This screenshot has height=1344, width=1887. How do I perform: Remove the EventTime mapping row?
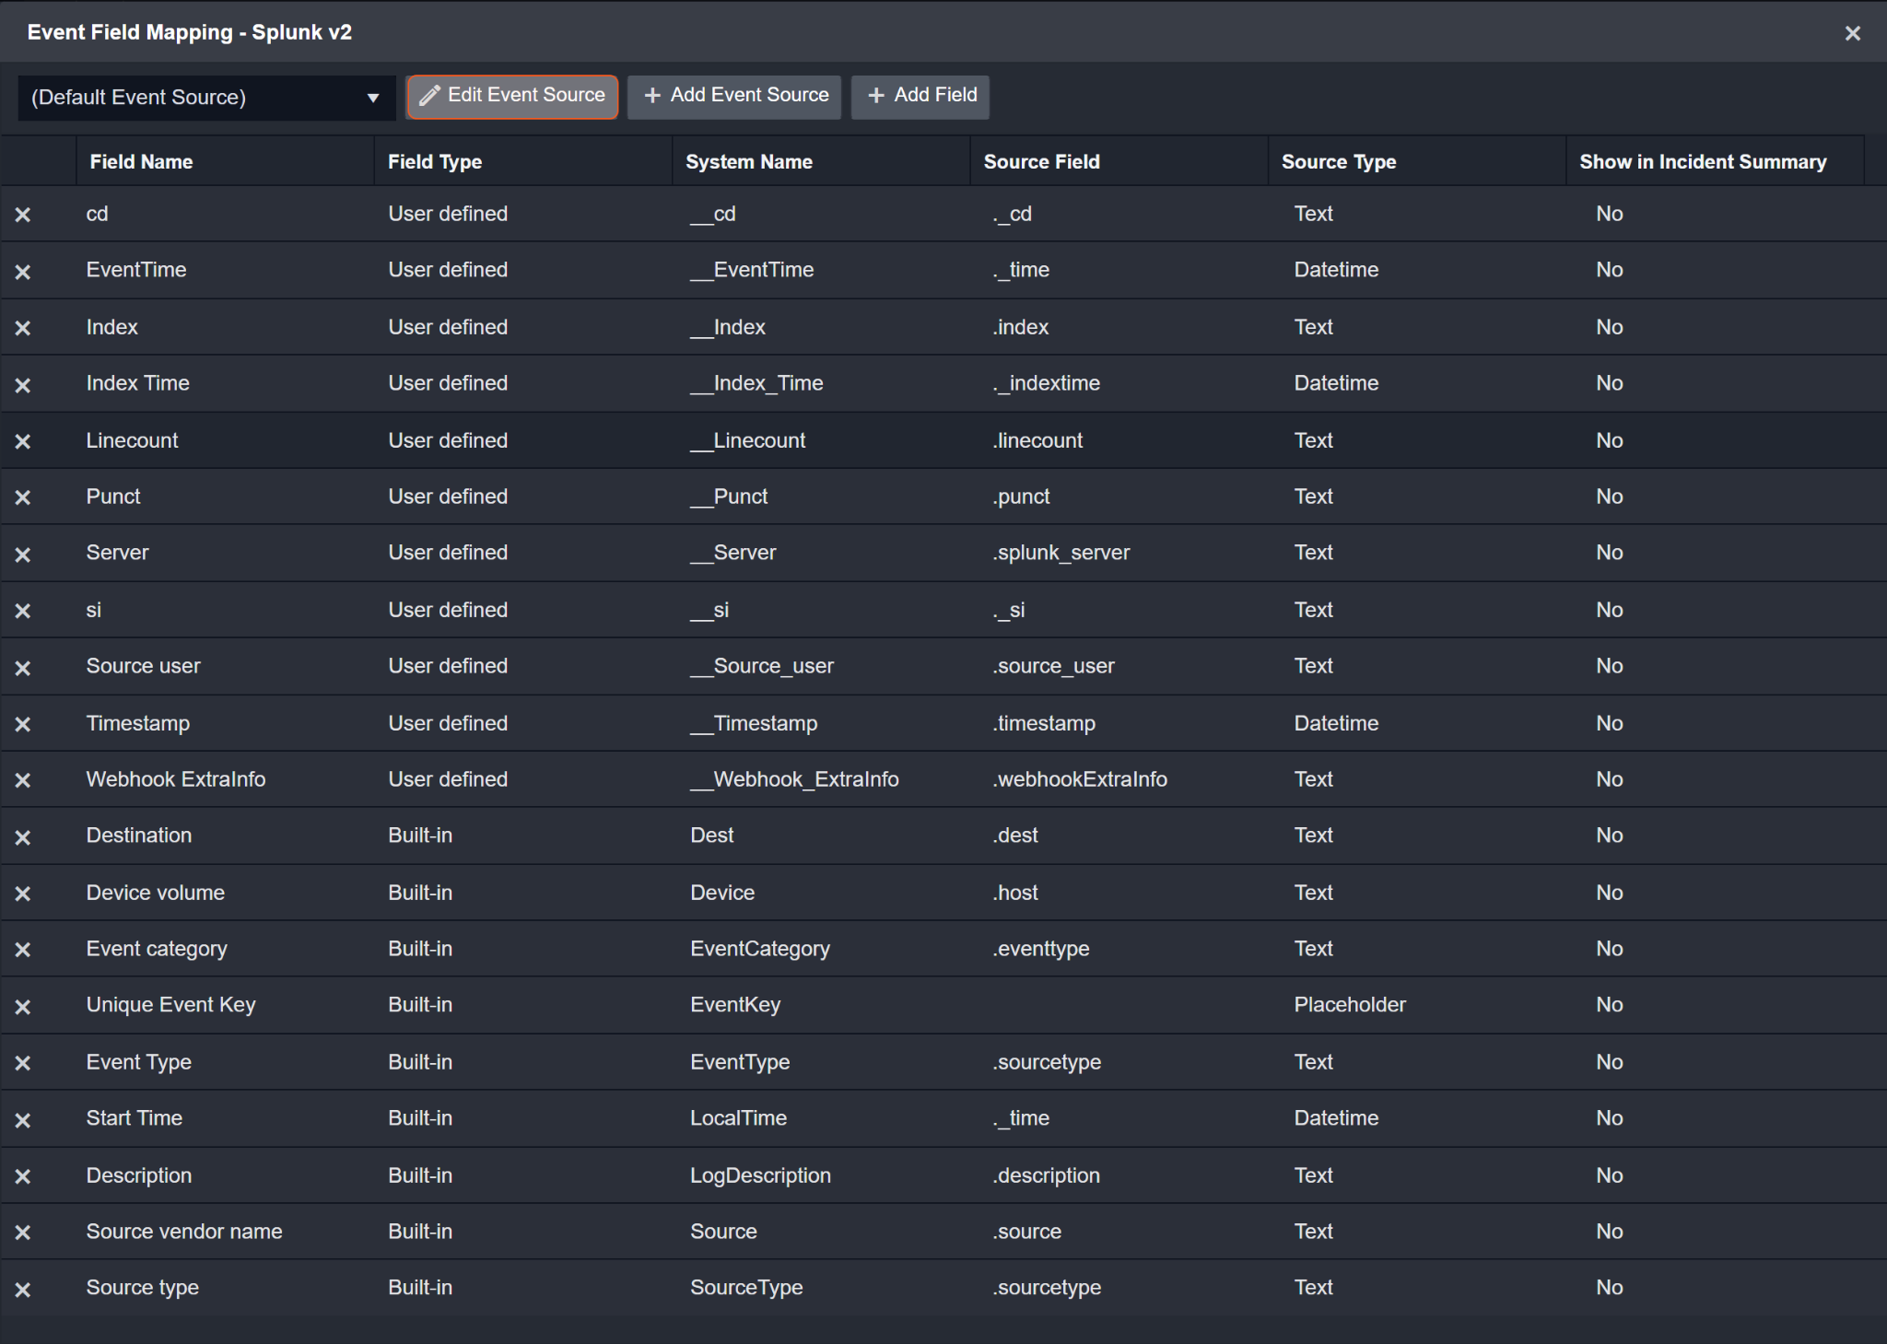point(23,272)
